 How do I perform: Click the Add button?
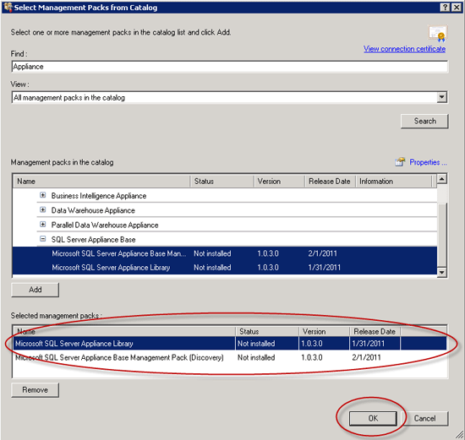[35, 290]
